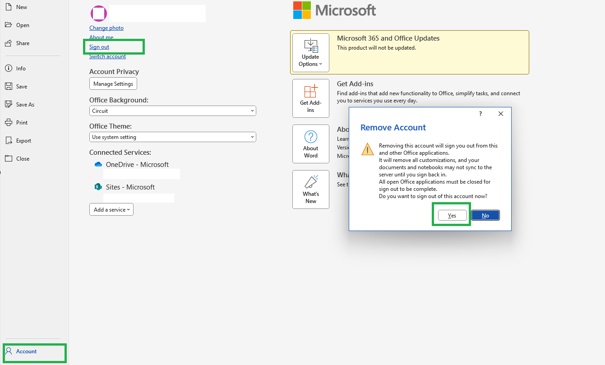605x365 pixels.
Task: Click Close in the backstage sidebar
Action: tap(17, 159)
